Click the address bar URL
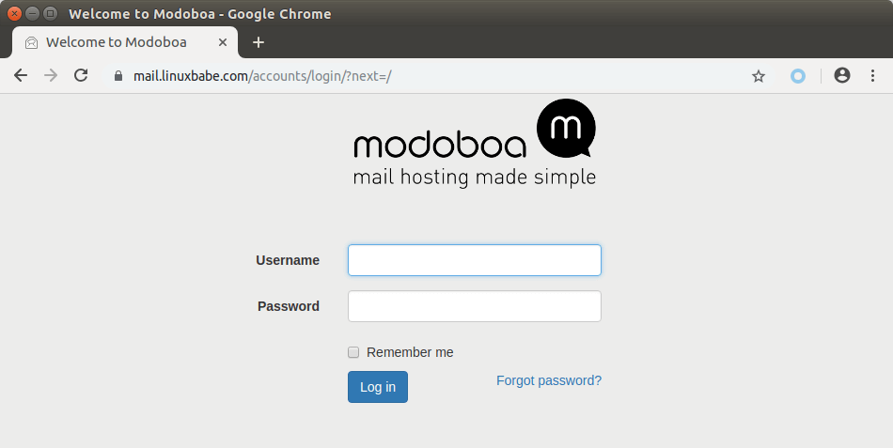This screenshot has width=893, height=448. tap(263, 76)
